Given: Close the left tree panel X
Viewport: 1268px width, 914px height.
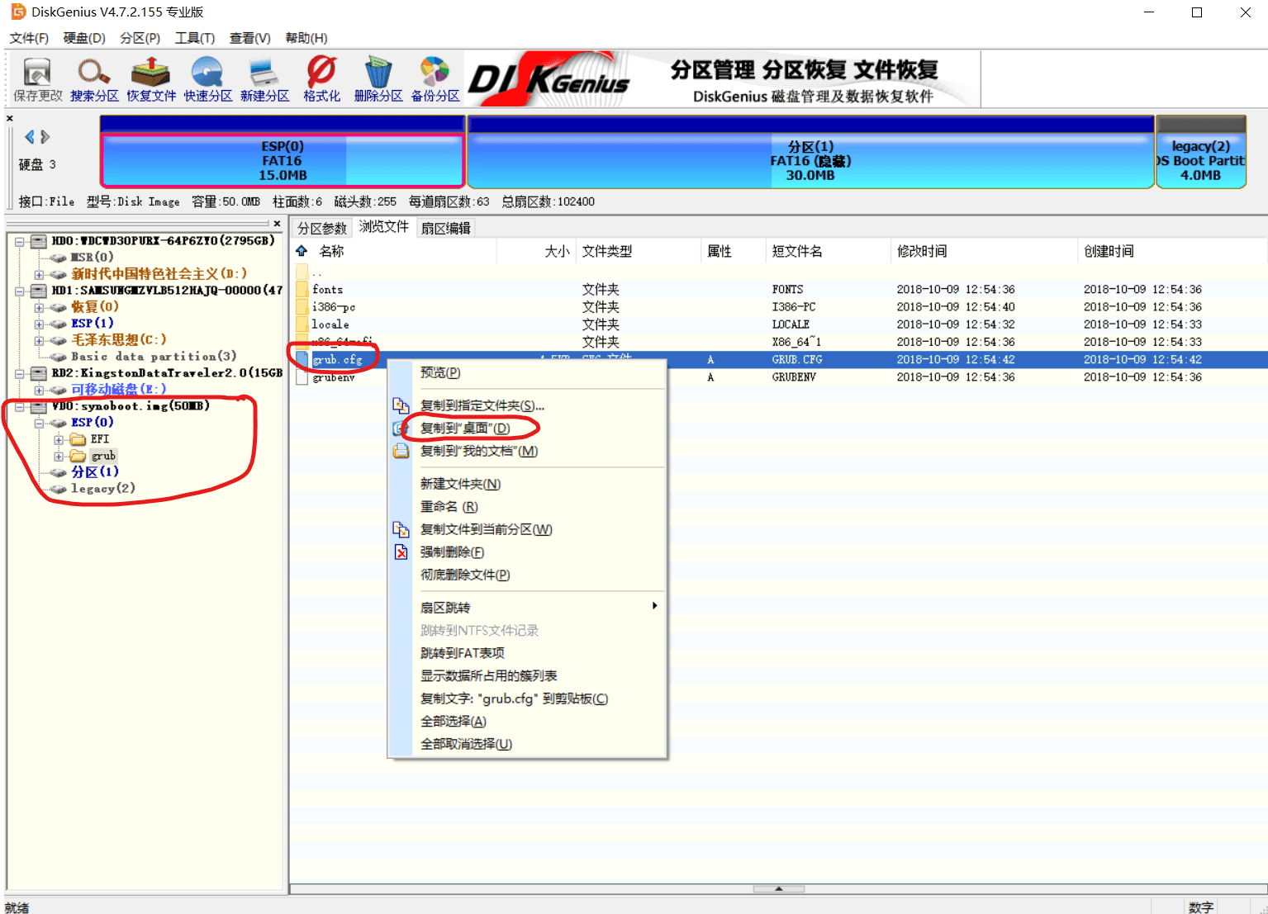Looking at the screenshot, I should point(278,224).
